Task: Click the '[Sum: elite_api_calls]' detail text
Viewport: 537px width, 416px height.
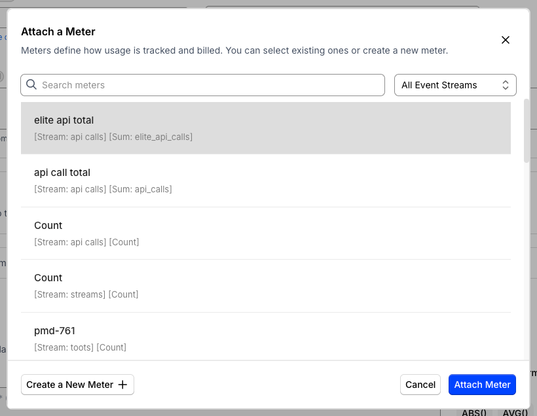Action: click(x=151, y=137)
